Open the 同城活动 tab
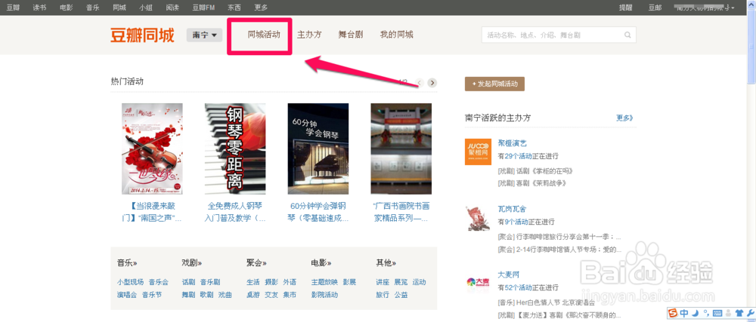 coord(264,35)
